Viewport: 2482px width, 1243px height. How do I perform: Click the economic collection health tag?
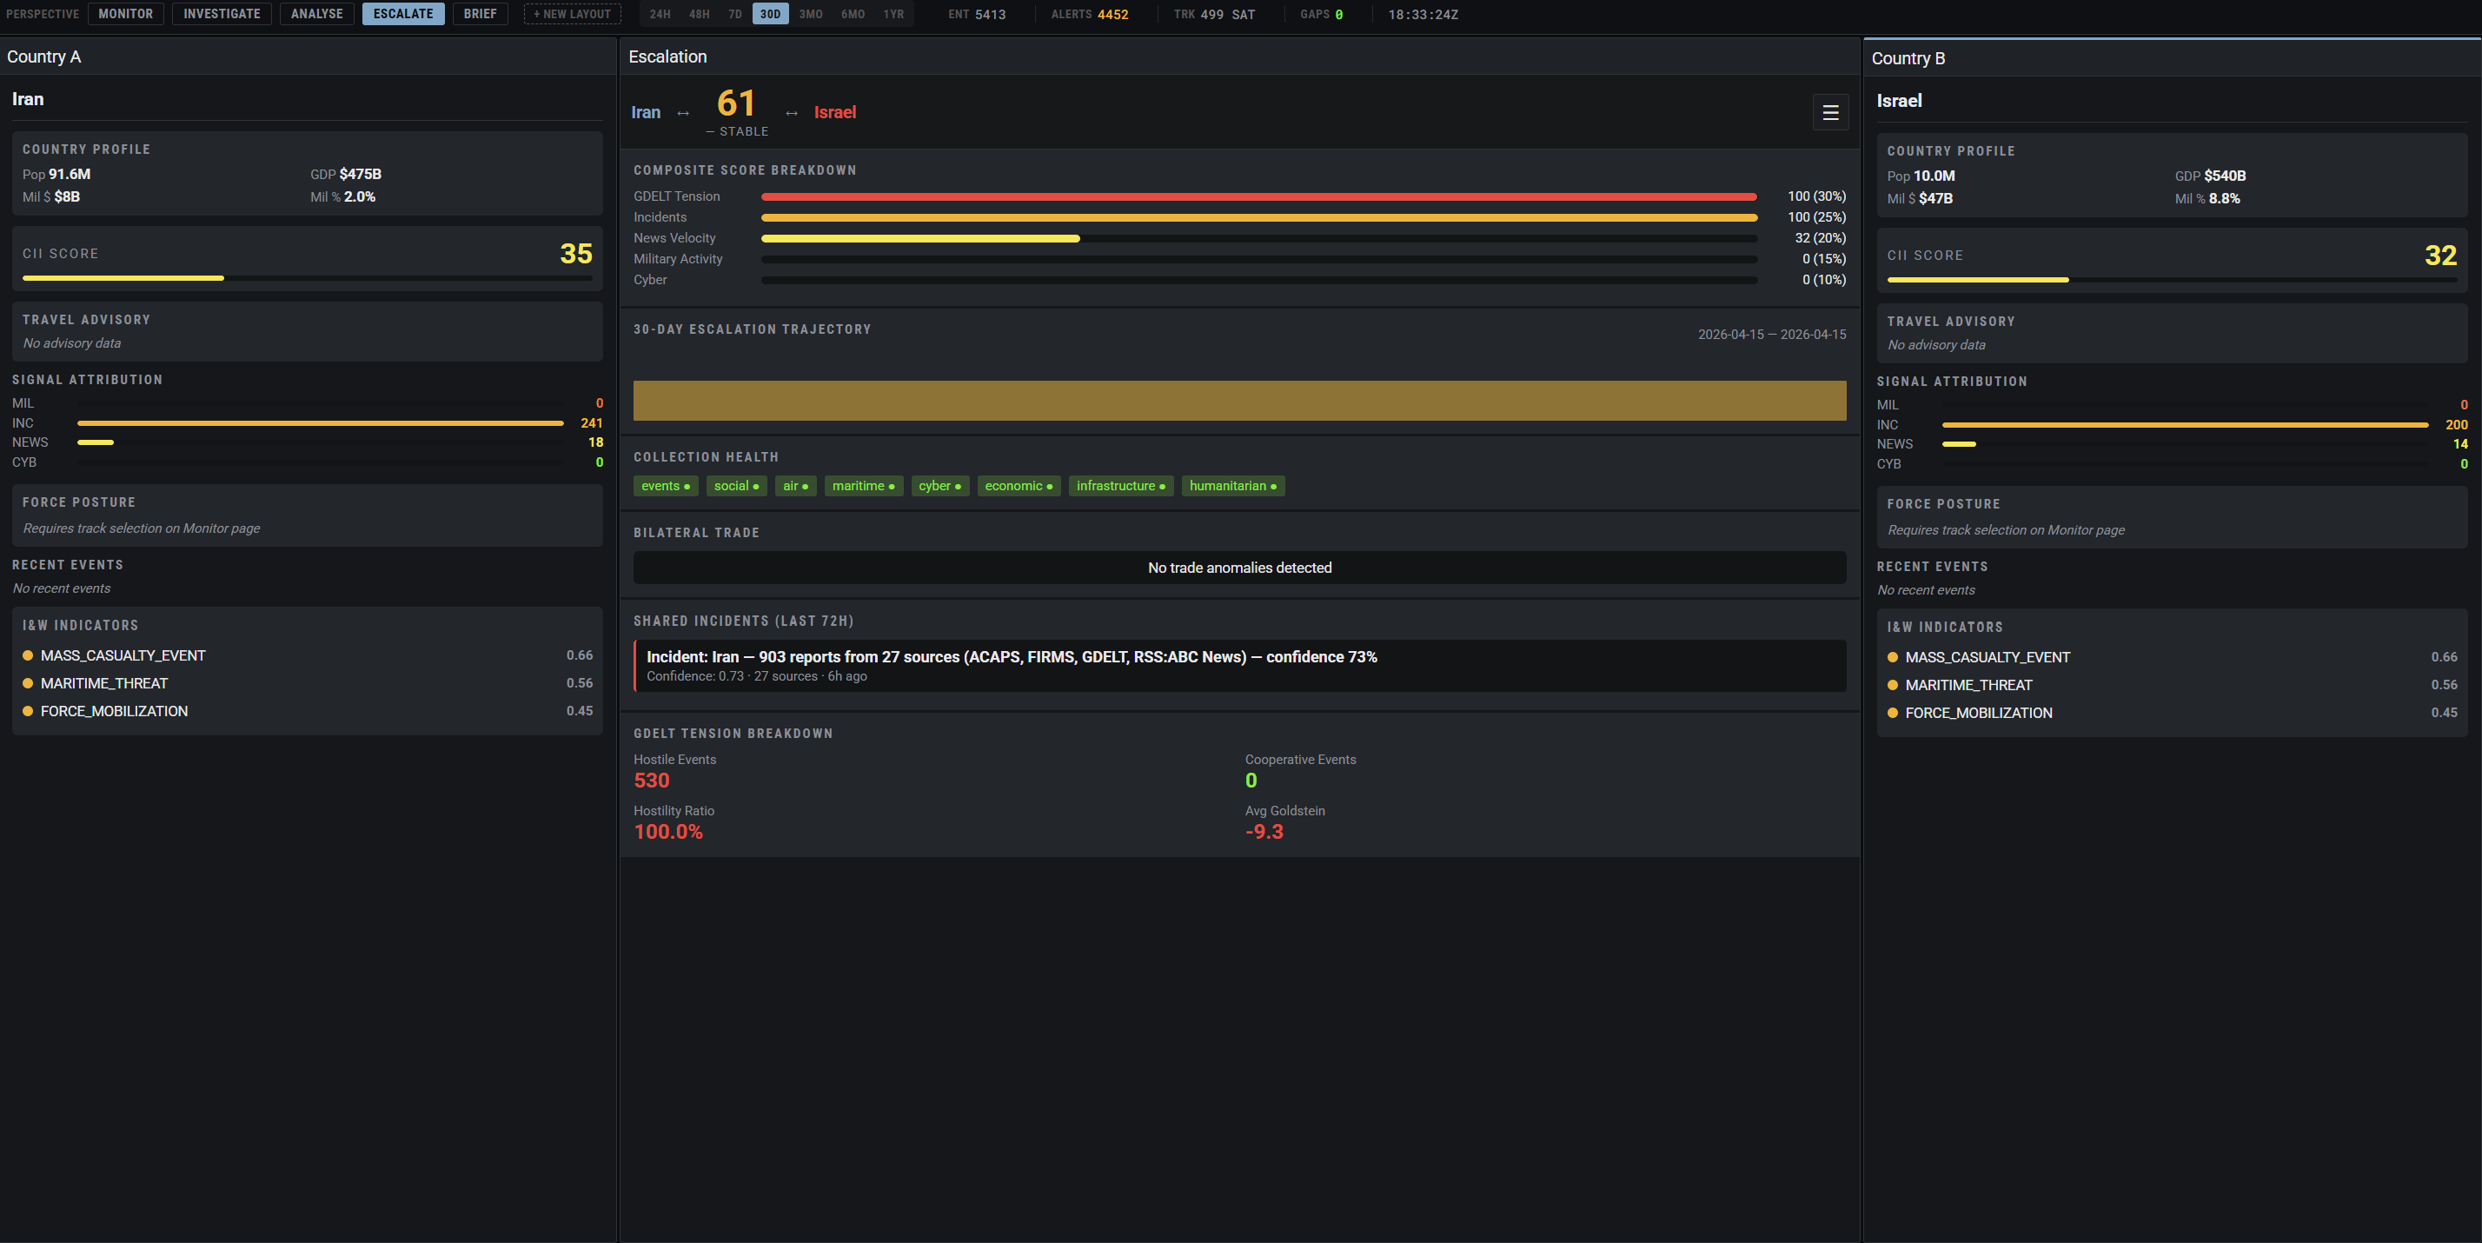pyautogui.click(x=1019, y=486)
